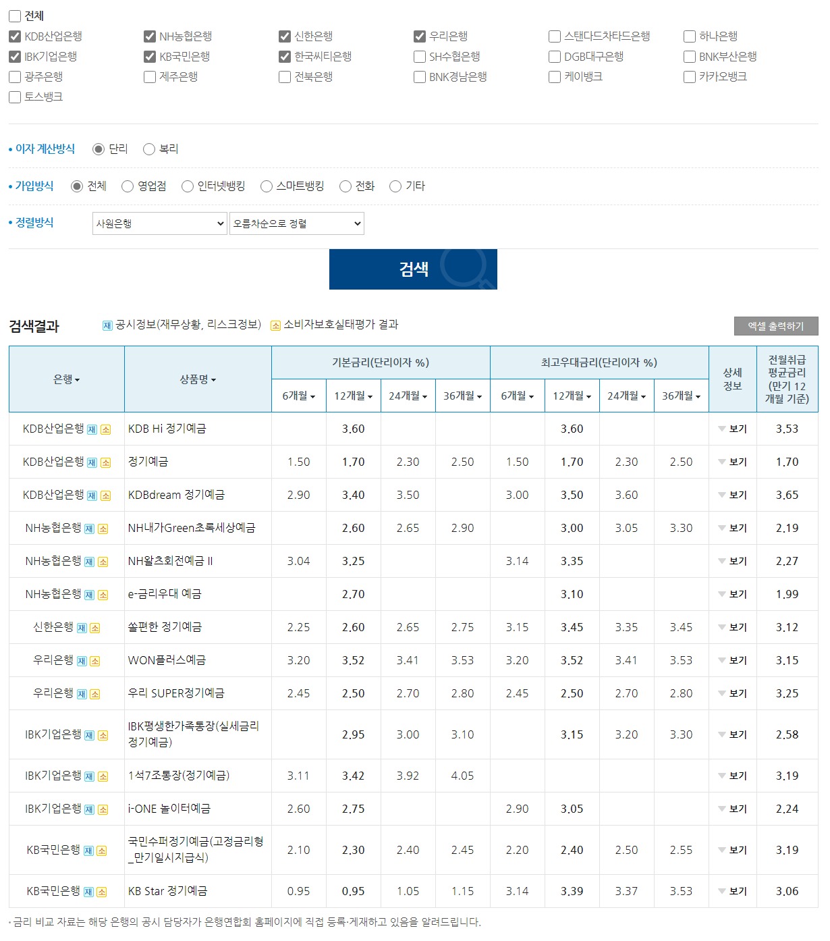Screen dimensions: 830x941
Task: Open 보기 details for 1석7조통장 정기예금
Action: point(733,776)
